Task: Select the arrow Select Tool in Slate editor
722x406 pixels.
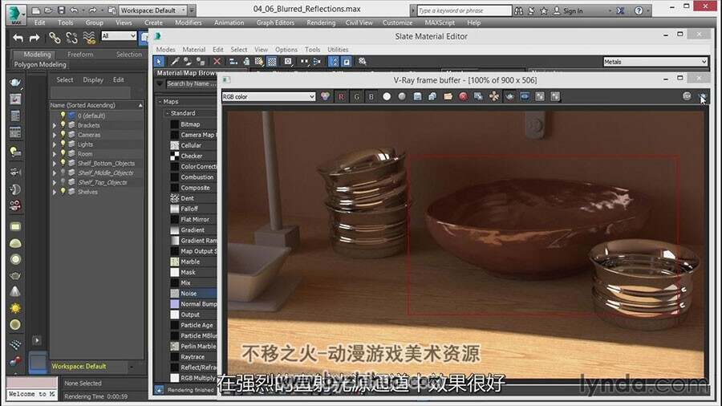Action: (159, 61)
